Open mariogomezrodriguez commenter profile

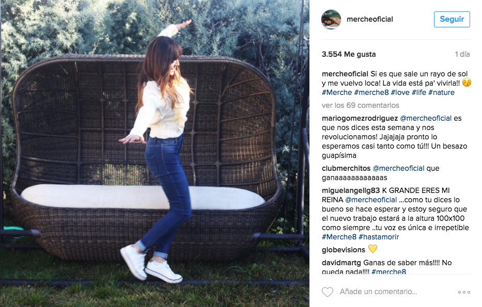[360, 118]
